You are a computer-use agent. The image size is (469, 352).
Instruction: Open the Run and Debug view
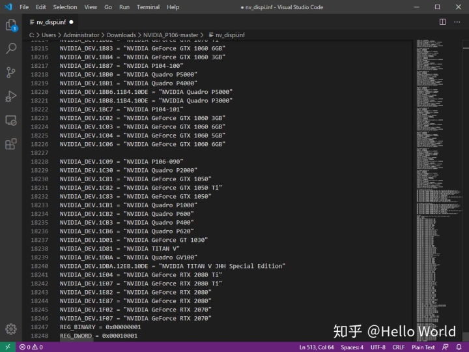tap(11, 96)
